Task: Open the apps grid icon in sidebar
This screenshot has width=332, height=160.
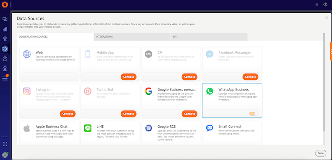Action: click(x=5, y=144)
